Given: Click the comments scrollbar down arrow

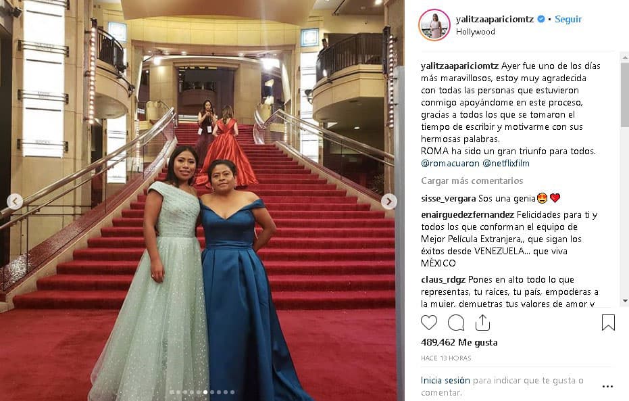Looking at the screenshot, I should point(625,301).
